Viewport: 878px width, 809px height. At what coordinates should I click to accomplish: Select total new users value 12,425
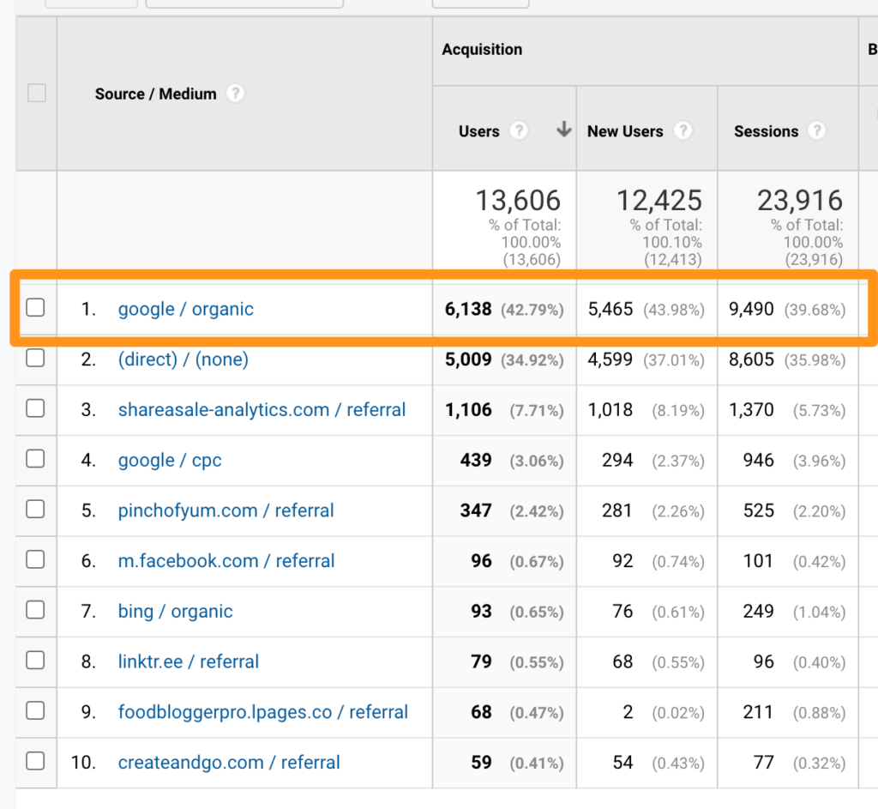[659, 201]
